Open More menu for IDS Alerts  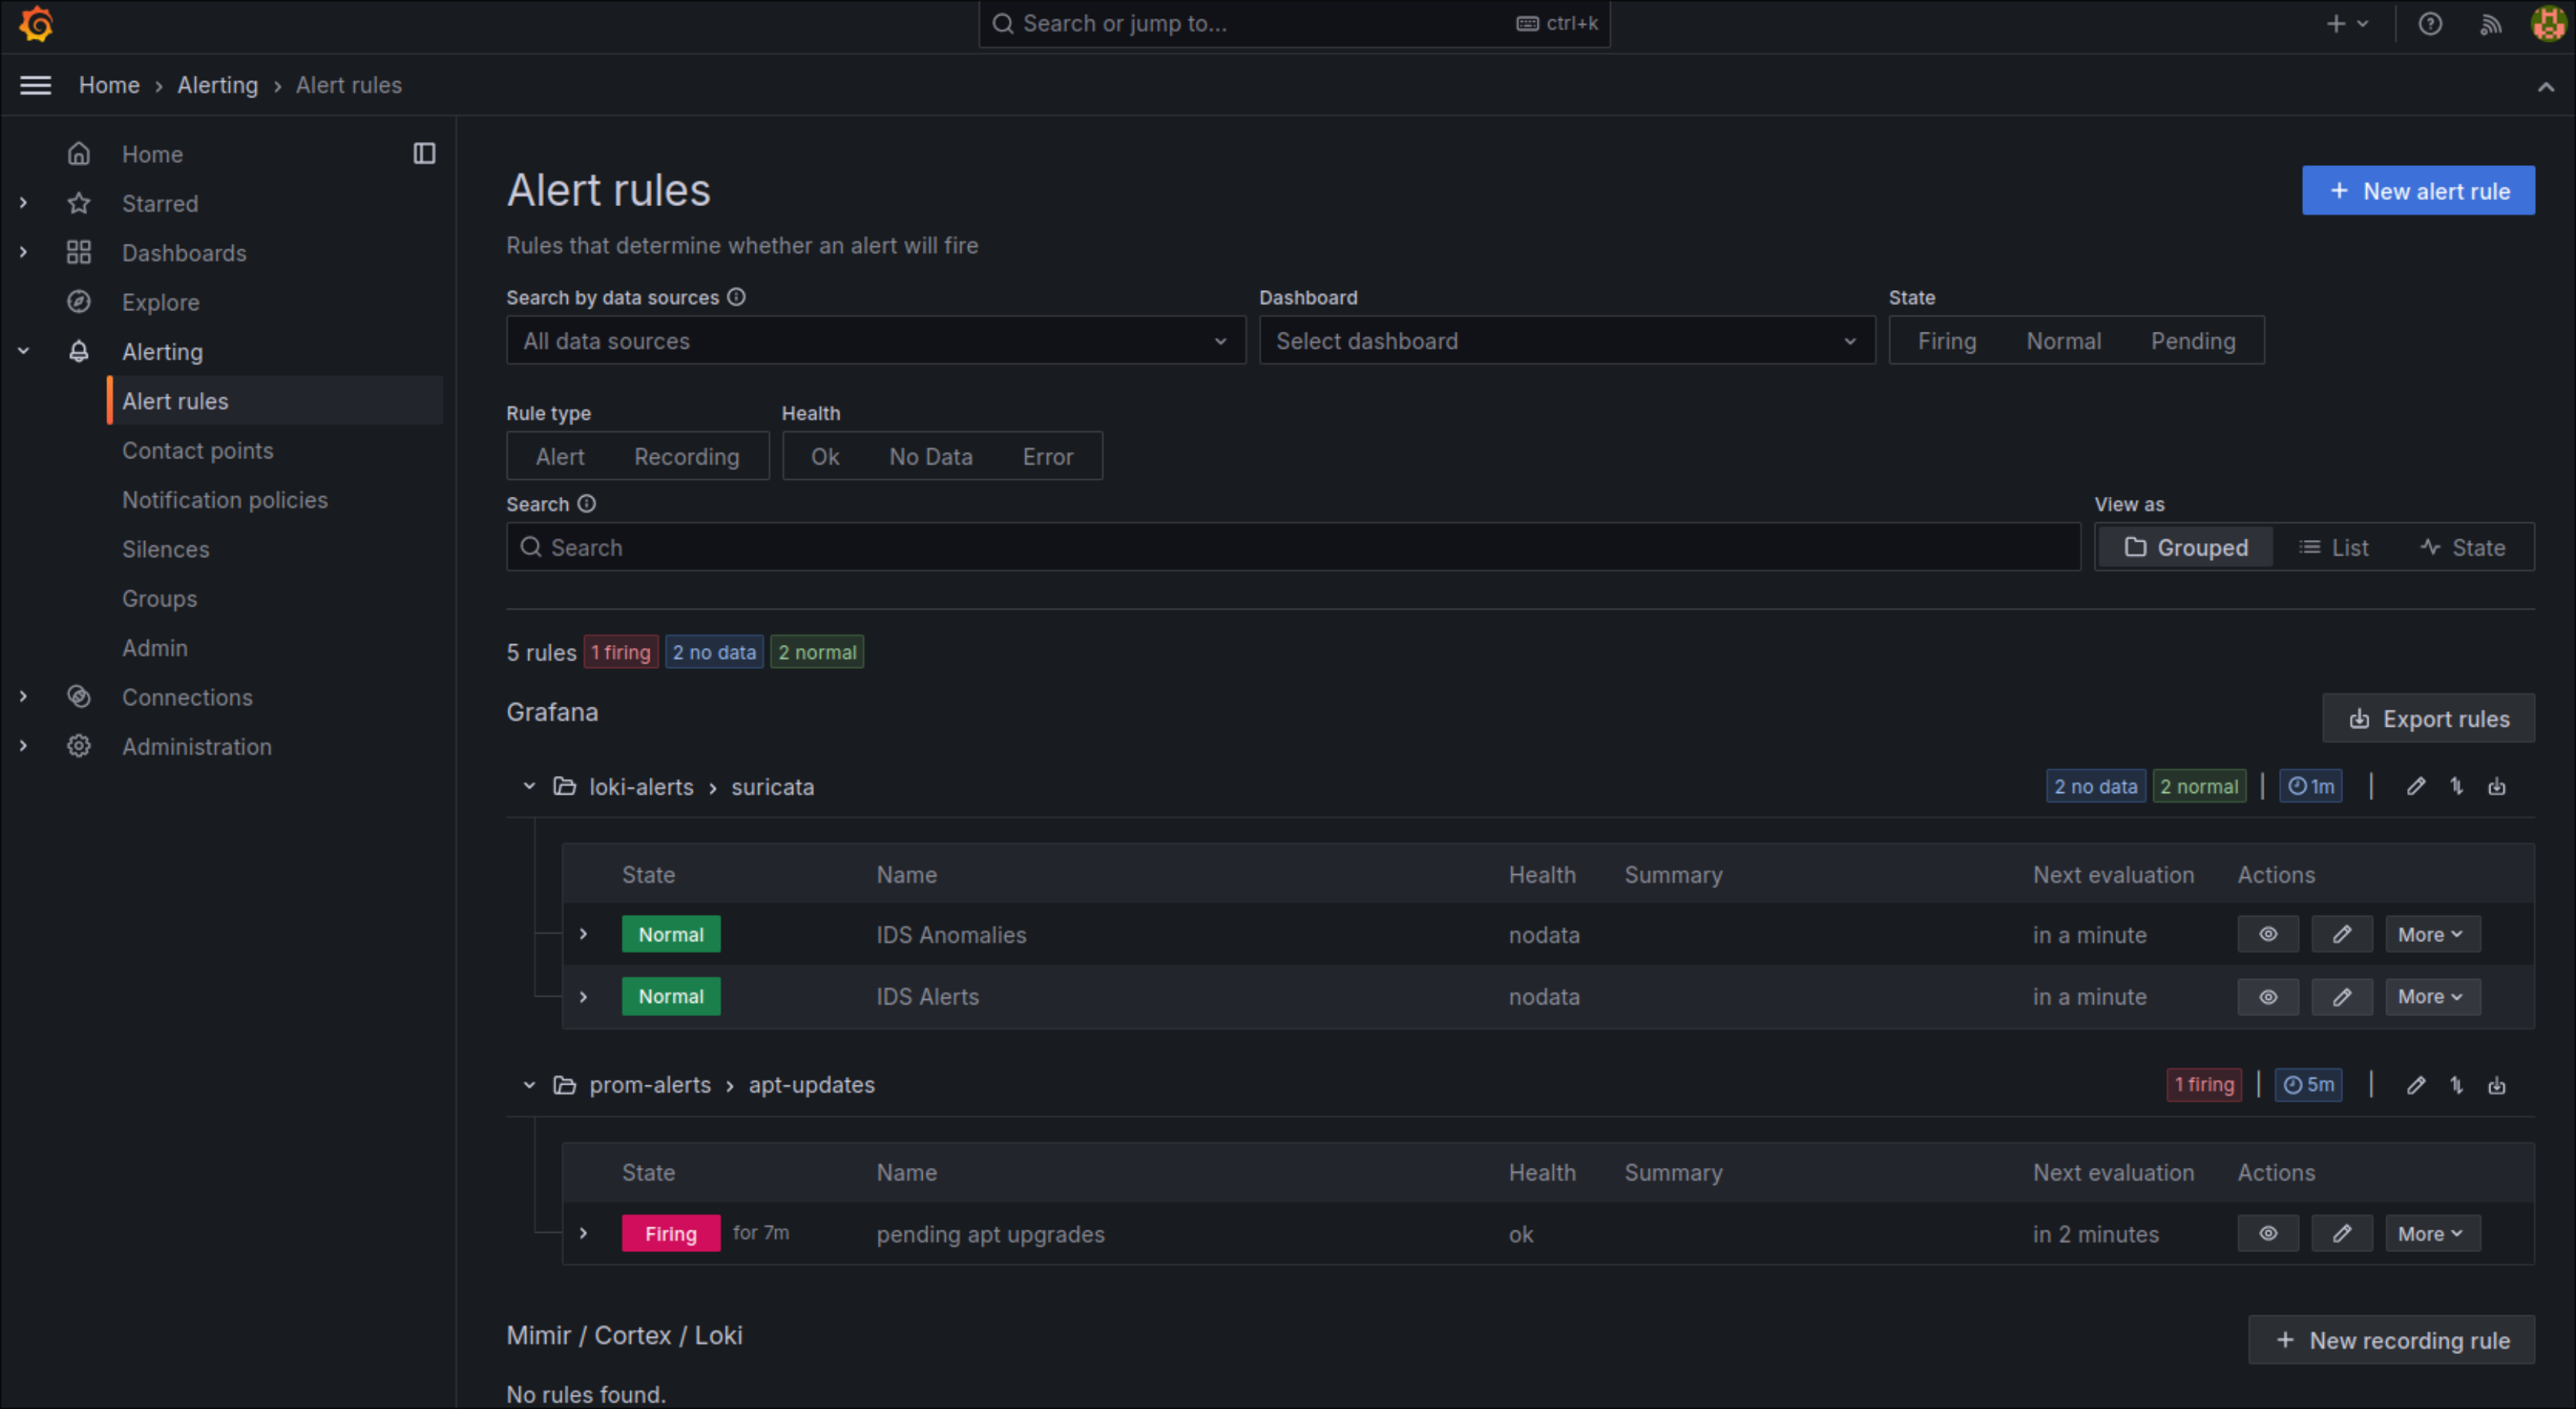point(2432,996)
